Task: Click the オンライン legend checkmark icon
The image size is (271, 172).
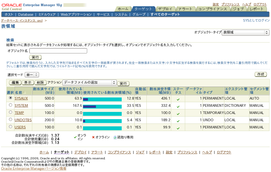Action: (75, 137)
